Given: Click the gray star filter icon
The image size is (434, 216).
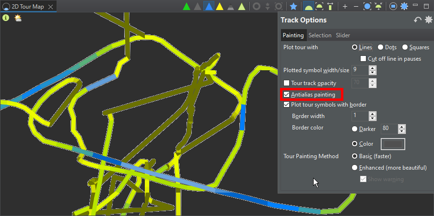Looking at the screenshot, I should (x=268, y=6).
